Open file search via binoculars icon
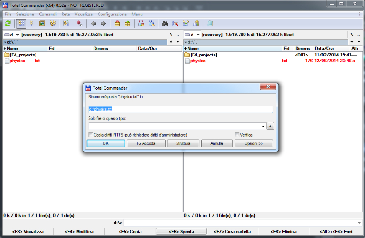The width and height of the screenshot is (365, 238). pos(166,24)
